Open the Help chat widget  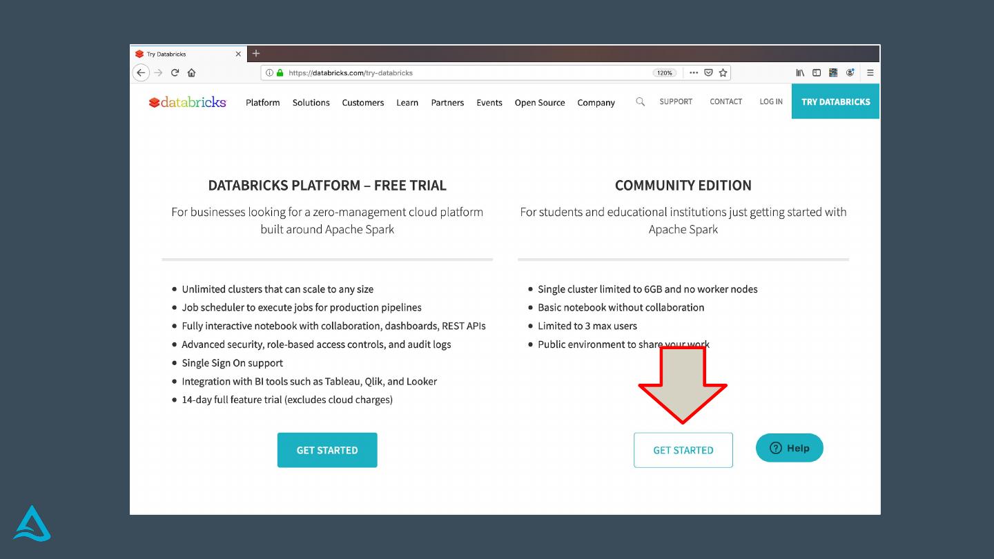click(x=790, y=448)
